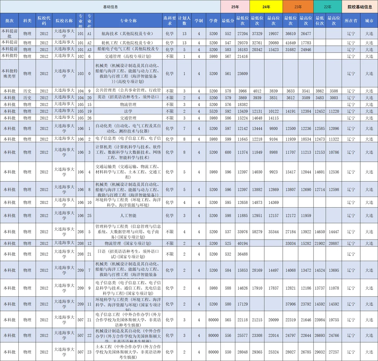Click the 管理科学与工程类 major cell
The image size is (378, 361).
(128, 231)
